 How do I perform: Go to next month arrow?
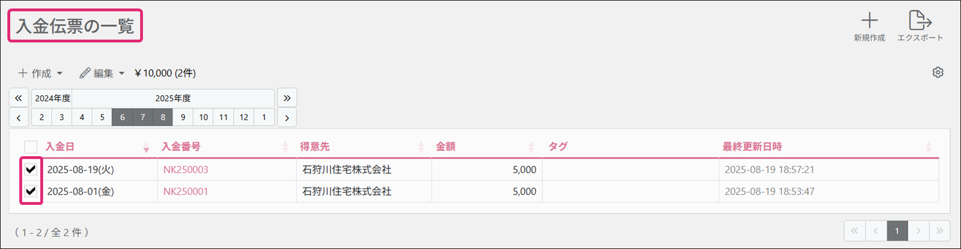[287, 118]
